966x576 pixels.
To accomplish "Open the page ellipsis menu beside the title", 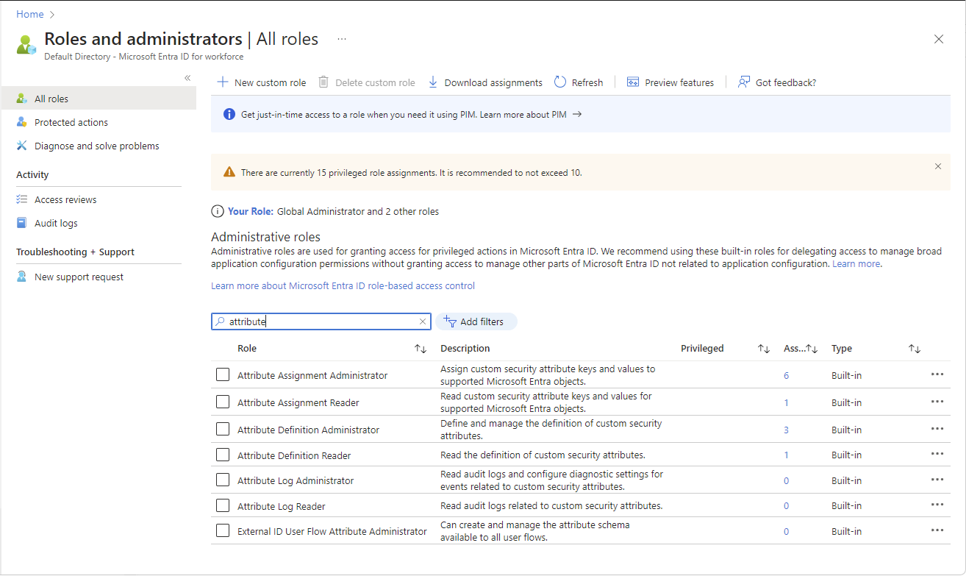I will (342, 39).
